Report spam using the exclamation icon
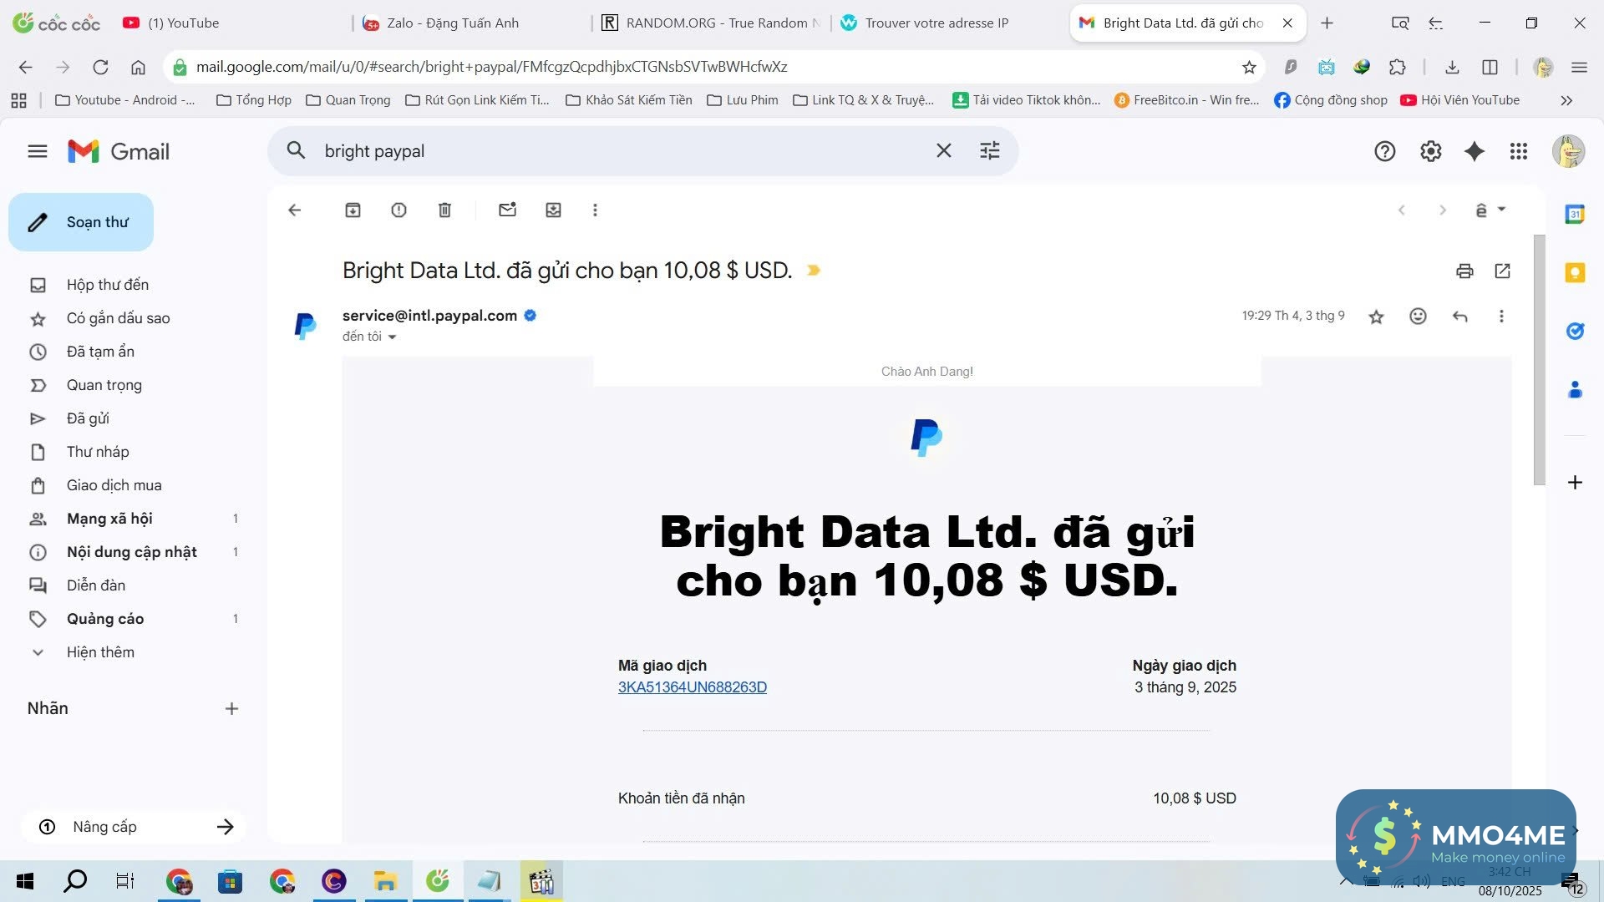The height and width of the screenshot is (902, 1604). (398, 210)
